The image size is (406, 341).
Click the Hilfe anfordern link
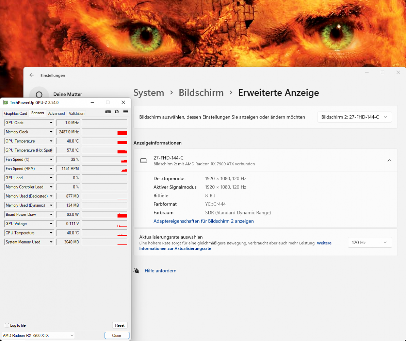160,271
